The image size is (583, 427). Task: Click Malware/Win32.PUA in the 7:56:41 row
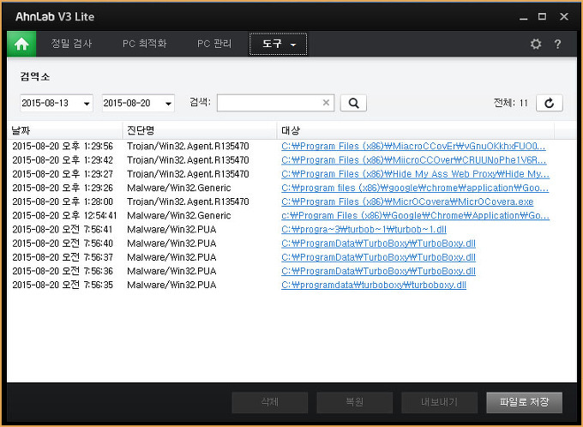click(x=171, y=230)
